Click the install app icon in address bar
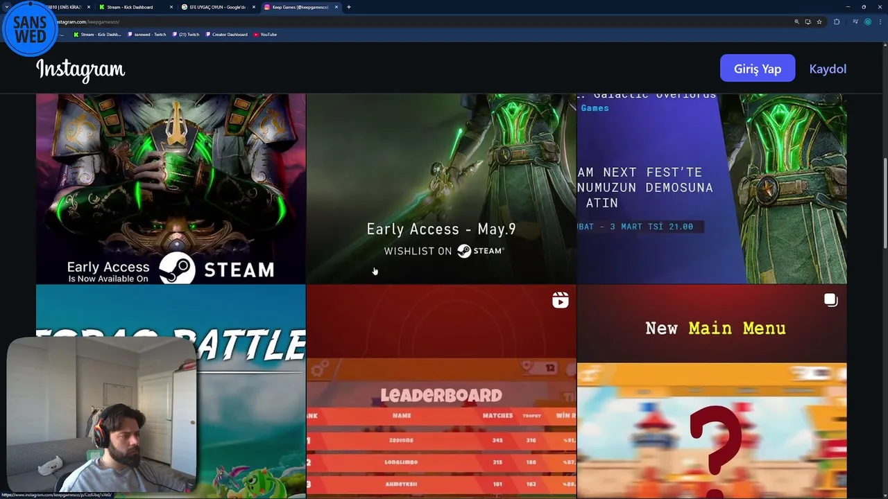888x499 pixels. [x=808, y=21]
